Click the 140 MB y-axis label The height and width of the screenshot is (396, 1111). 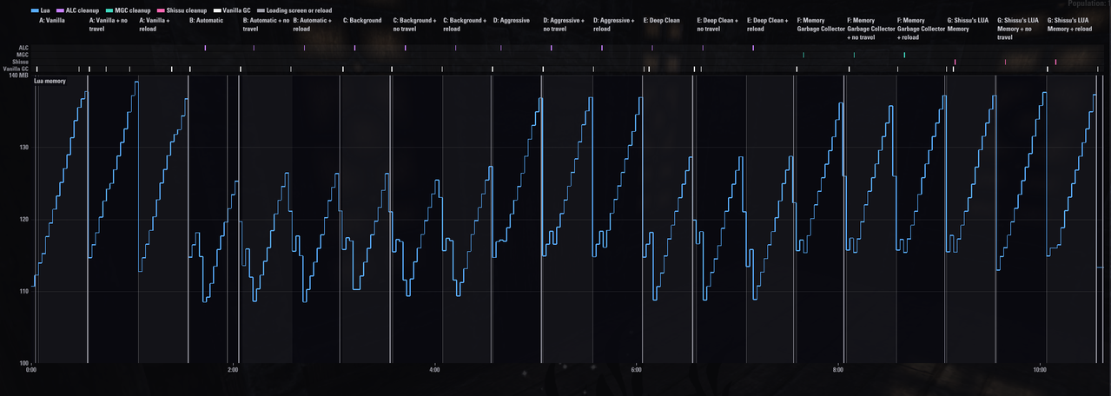tap(18, 76)
